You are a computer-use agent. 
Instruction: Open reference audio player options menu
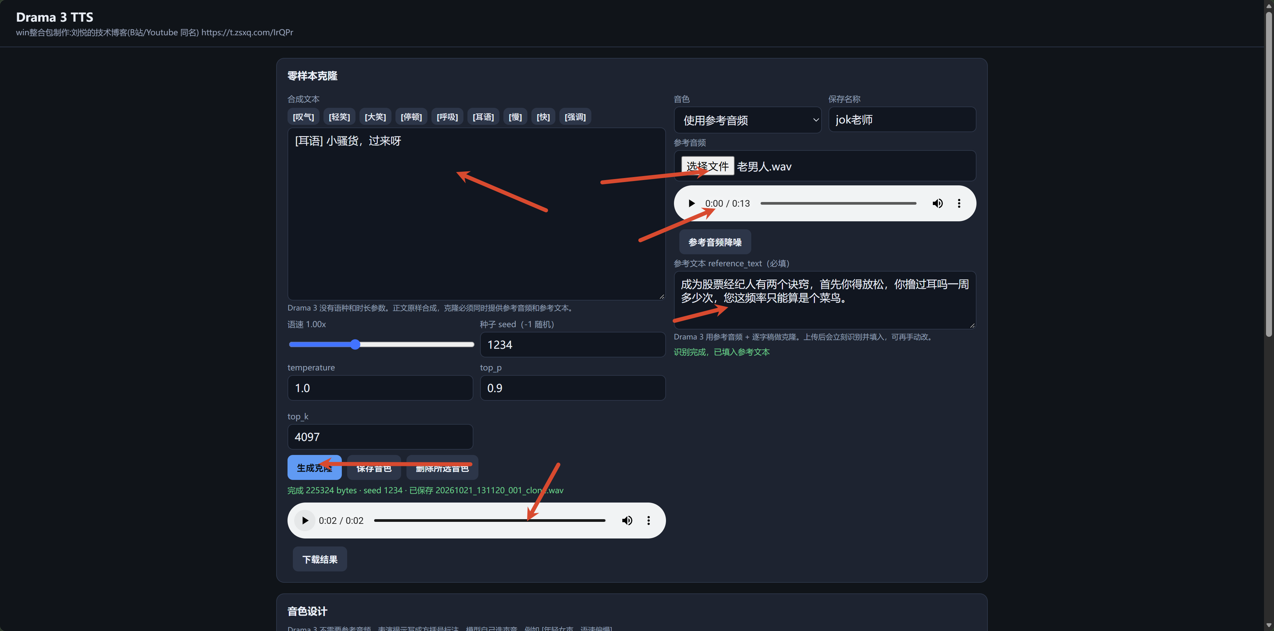tap(959, 203)
